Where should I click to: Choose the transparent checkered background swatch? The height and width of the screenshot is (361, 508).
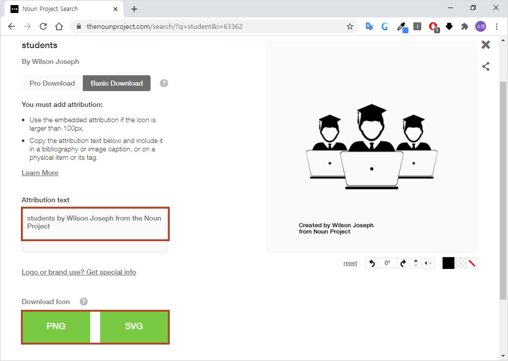[x=460, y=263]
